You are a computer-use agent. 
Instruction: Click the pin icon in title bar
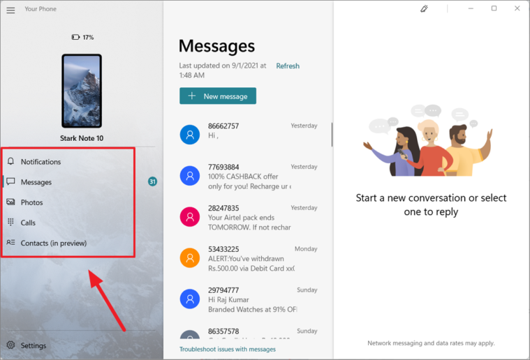(424, 8)
